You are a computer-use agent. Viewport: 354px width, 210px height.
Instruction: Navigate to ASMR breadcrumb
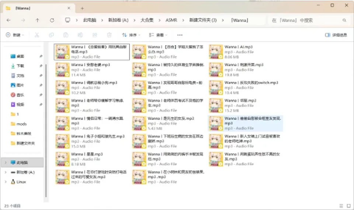[171, 20]
